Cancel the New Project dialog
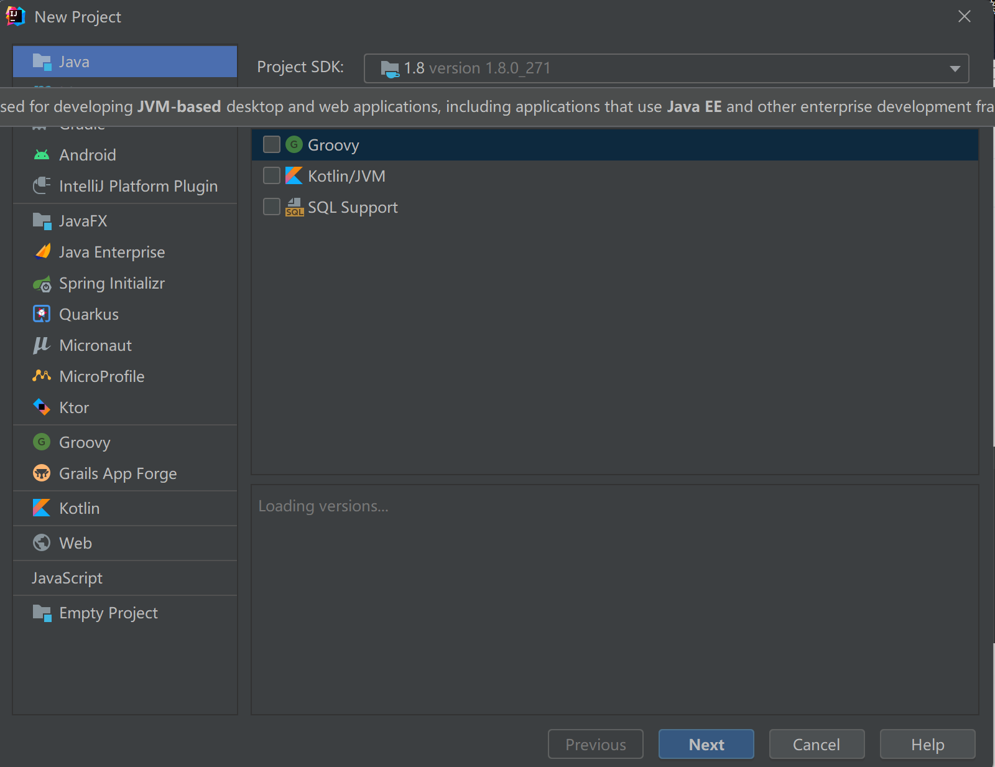The image size is (995, 767). point(817,745)
